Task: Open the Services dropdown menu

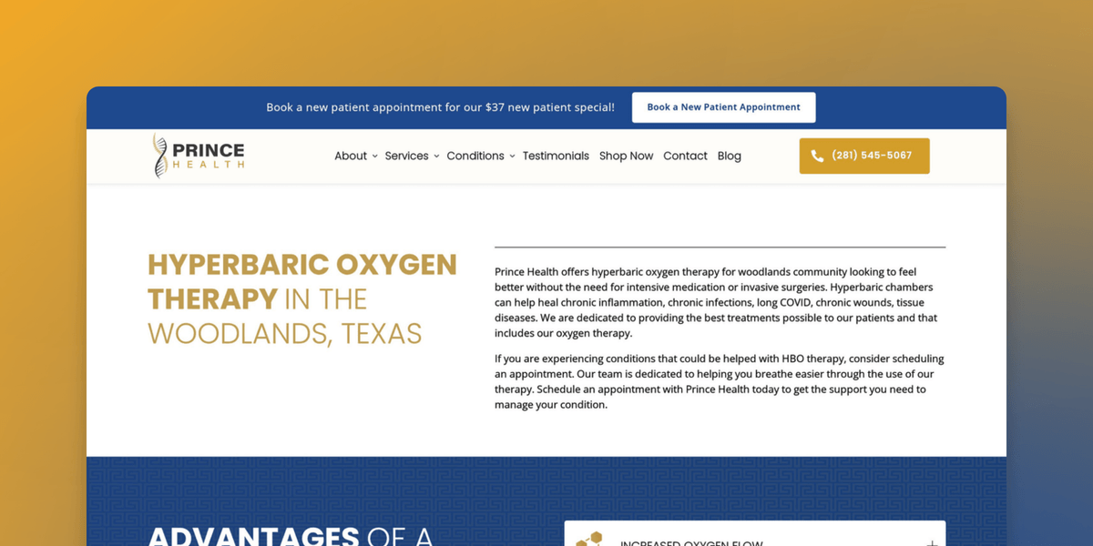Action: (x=436, y=156)
